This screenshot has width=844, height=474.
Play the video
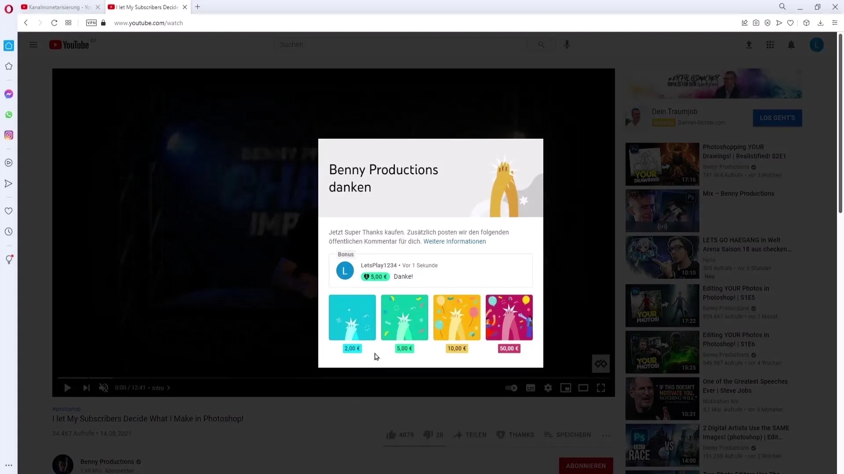point(67,388)
